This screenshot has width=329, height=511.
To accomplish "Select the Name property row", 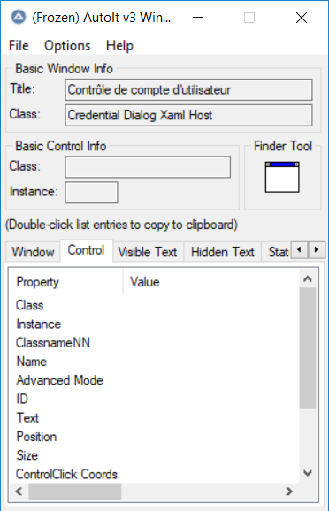I will click(154, 362).
